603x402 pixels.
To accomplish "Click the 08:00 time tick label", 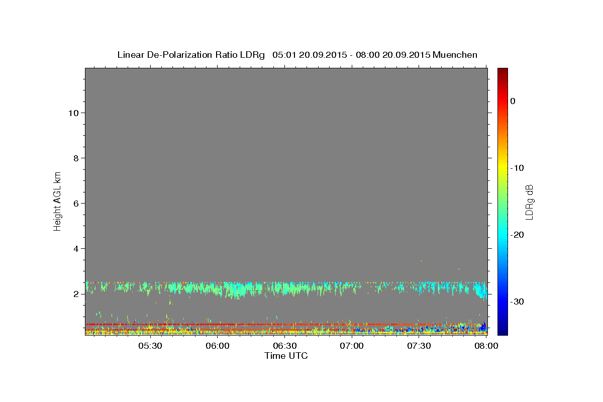I will coord(486,346).
